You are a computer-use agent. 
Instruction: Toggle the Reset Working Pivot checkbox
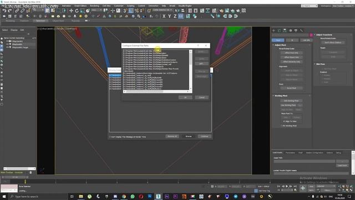coord(282,126)
